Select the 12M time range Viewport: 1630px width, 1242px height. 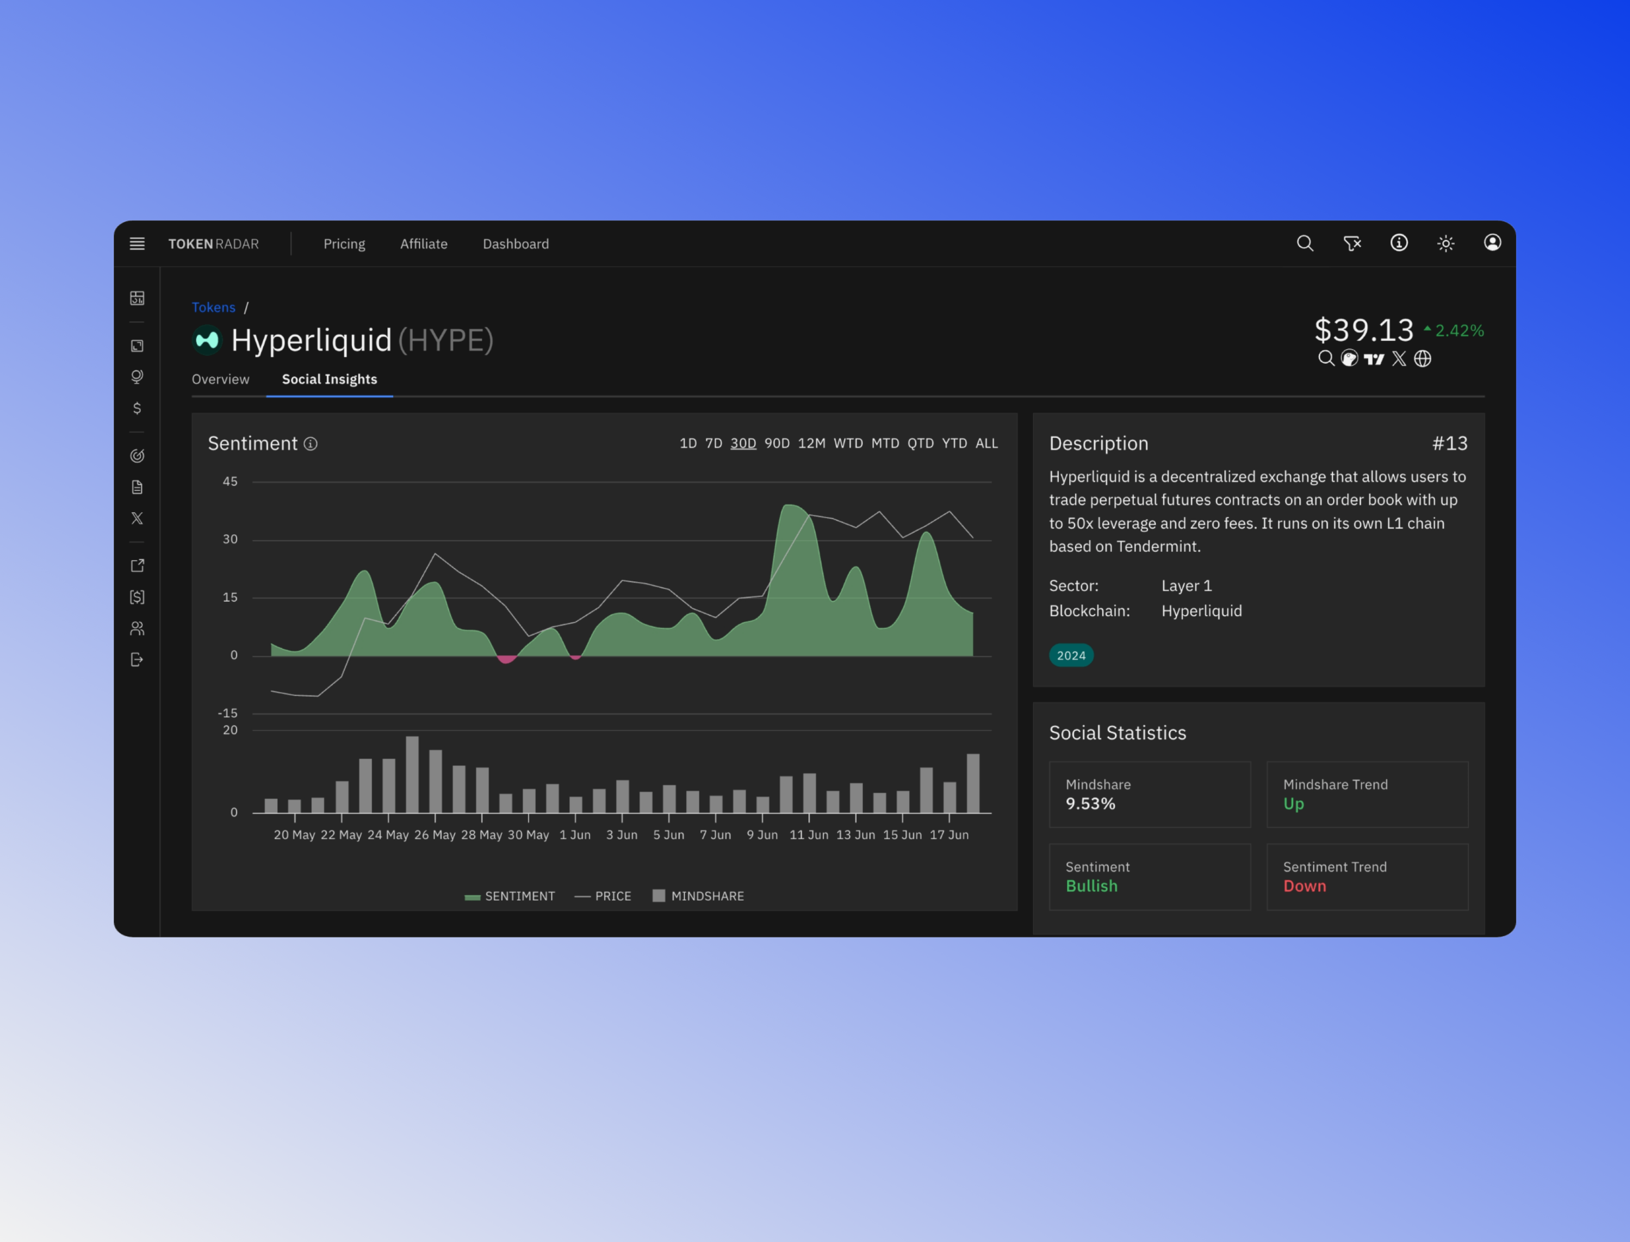[812, 444]
